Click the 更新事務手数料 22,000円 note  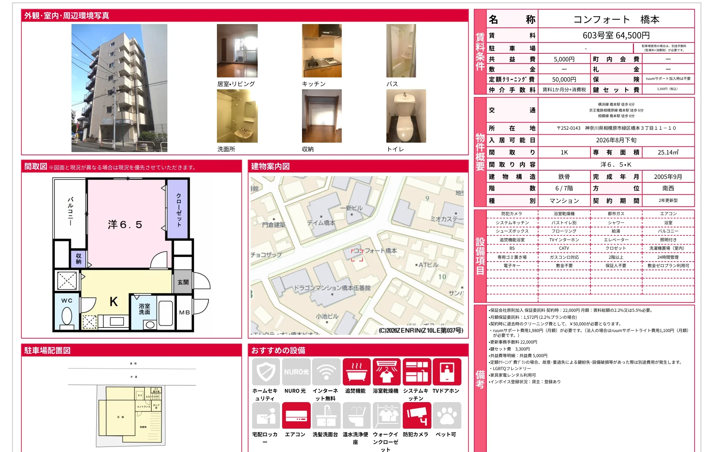513,342
